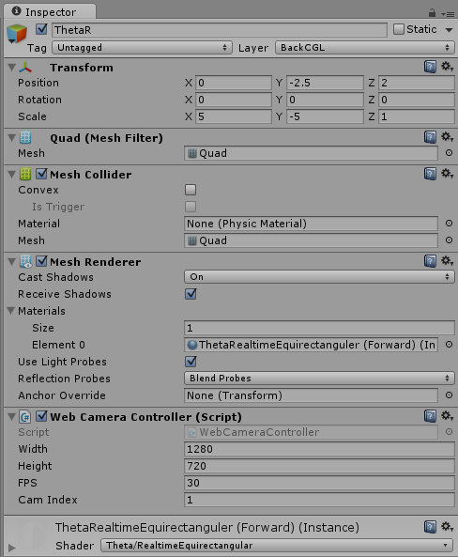The image size is (458, 557).
Task: Disable the Mesh Renderer component checkbox
Action: pos(41,261)
